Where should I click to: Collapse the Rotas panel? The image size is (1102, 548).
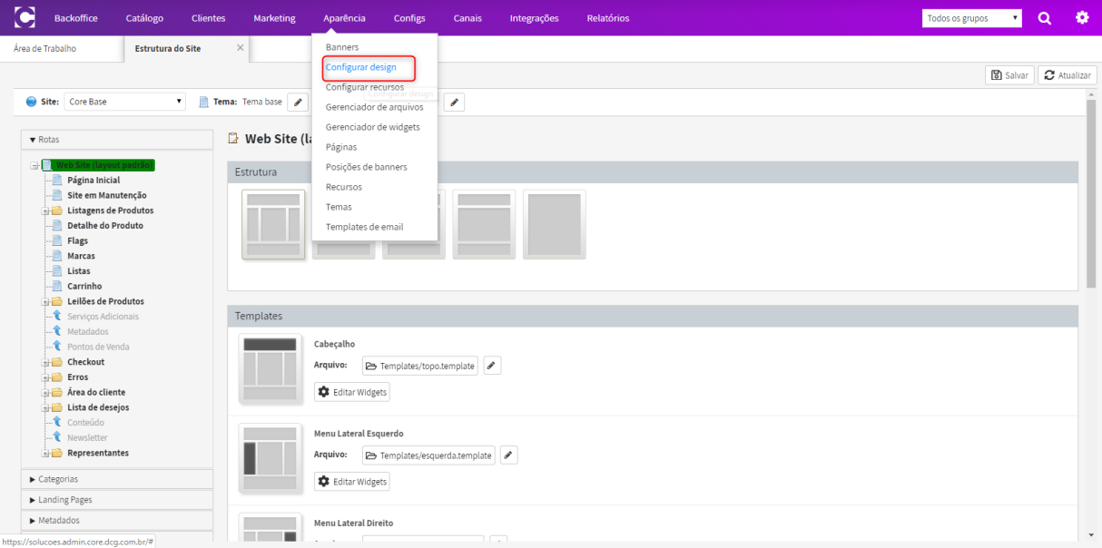(117, 140)
